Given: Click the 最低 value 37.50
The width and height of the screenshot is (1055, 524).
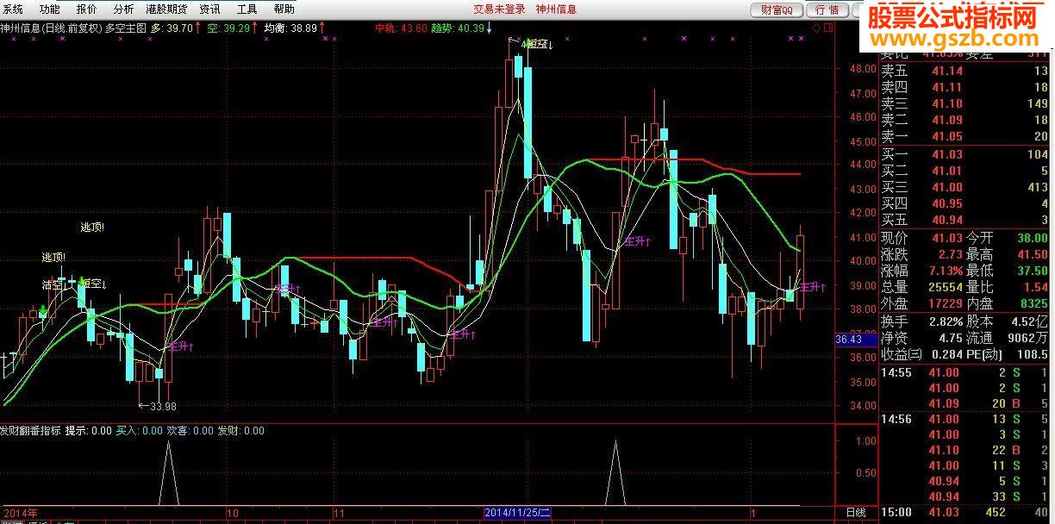Looking at the screenshot, I should [x=1032, y=271].
